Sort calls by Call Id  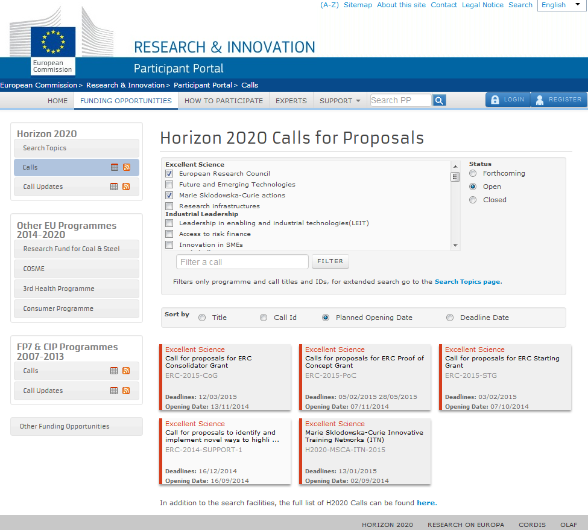pos(264,318)
